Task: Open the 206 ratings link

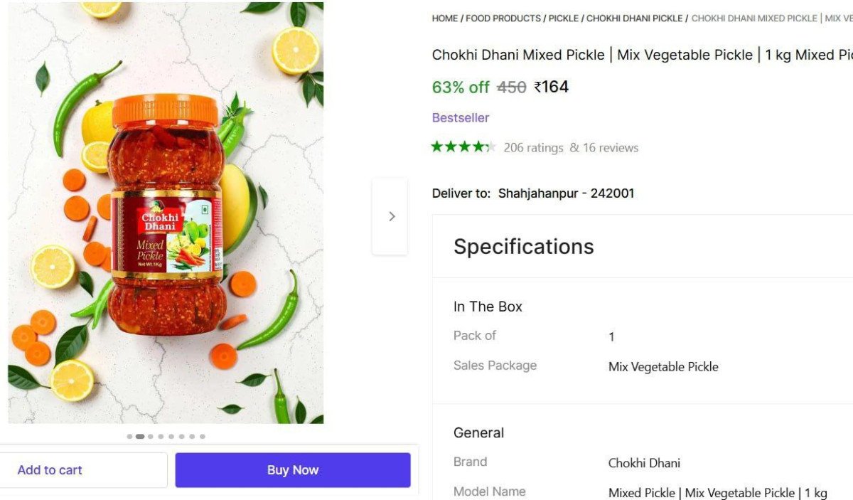Action: (x=533, y=148)
